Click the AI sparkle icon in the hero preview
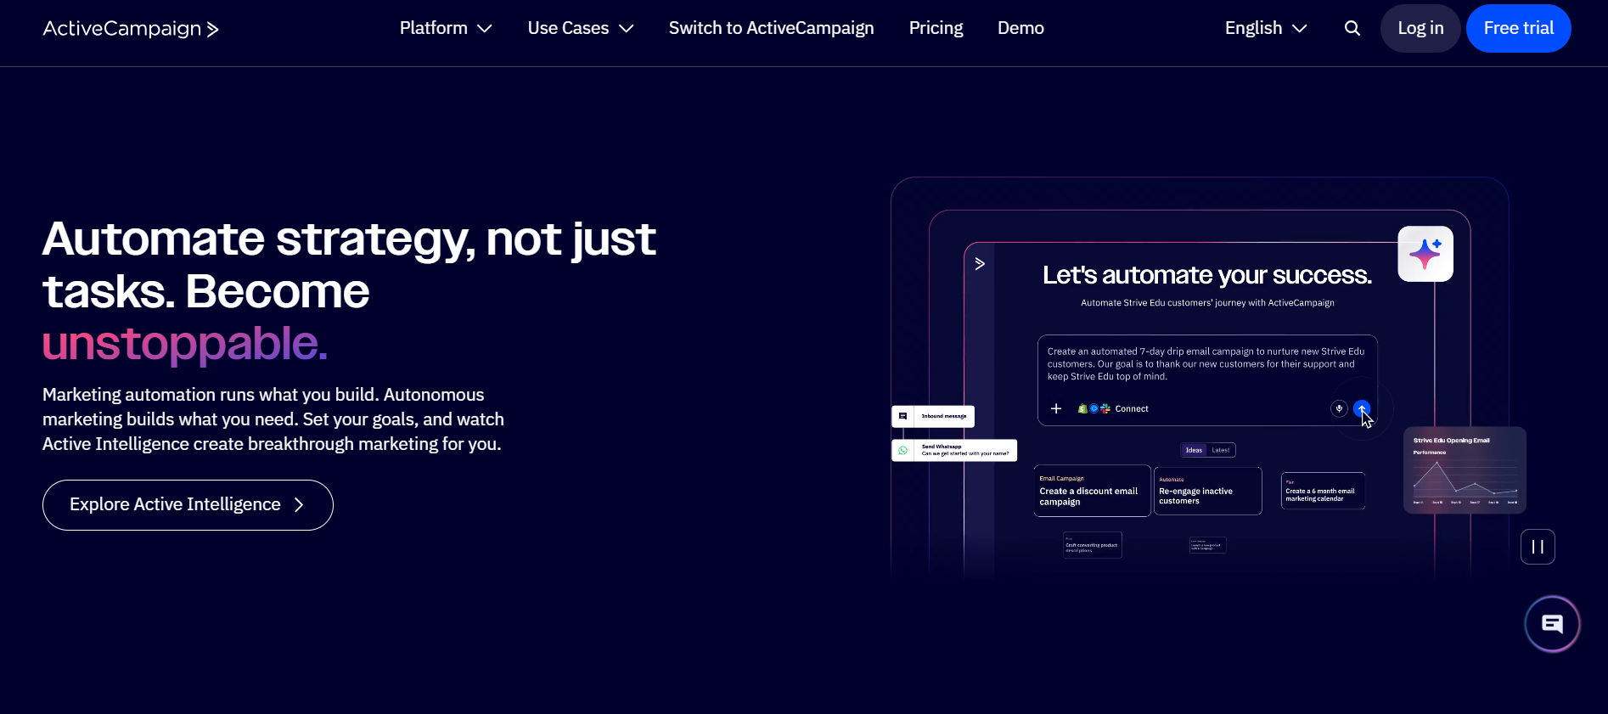 point(1425,254)
